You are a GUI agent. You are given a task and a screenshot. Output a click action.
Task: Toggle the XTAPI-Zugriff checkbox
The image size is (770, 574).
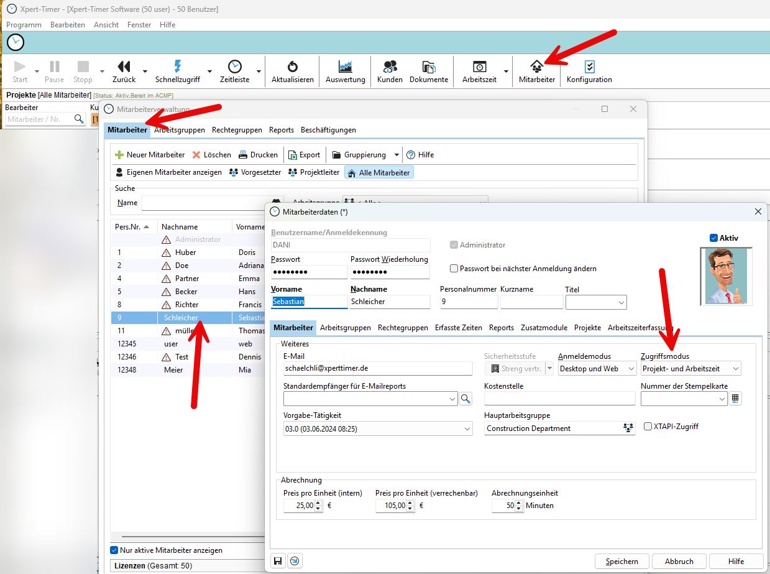point(648,427)
